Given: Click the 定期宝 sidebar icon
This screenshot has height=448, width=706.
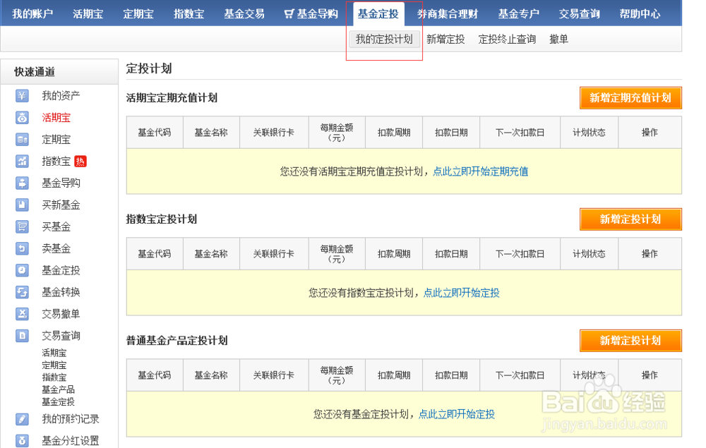Looking at the screenshot, I should click(22, 140).
